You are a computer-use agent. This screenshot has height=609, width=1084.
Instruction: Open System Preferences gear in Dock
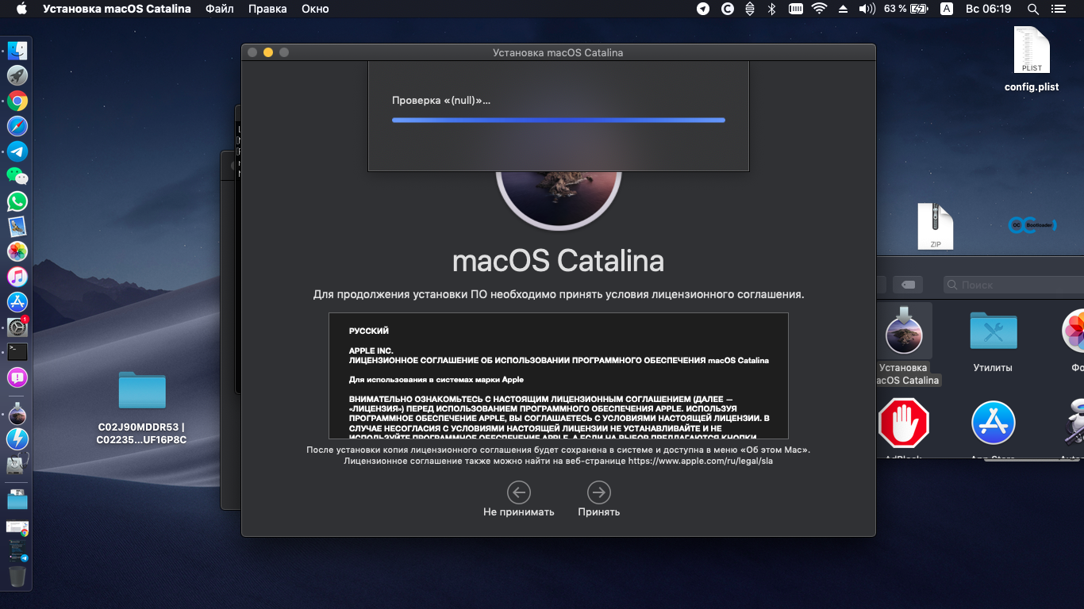click(x=17, y=327)
